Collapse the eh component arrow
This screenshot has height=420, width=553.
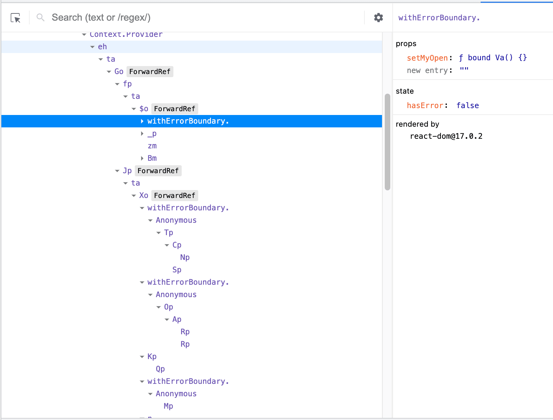coord(92,47)
